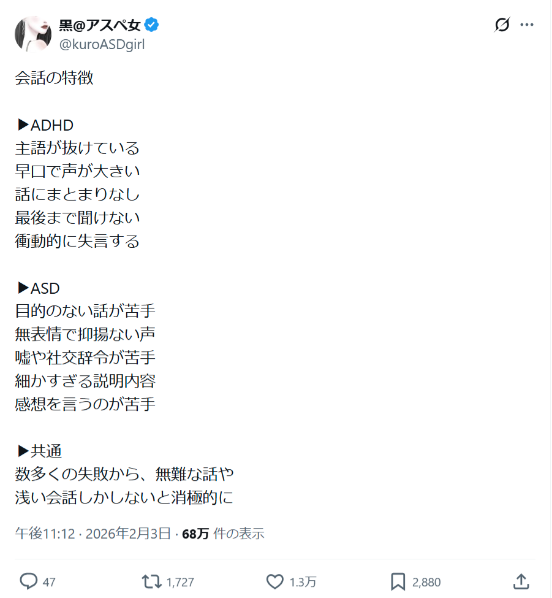The image size is (552, 598).
Task: Open the three-dot more options menu
Action: coord(527,25)
